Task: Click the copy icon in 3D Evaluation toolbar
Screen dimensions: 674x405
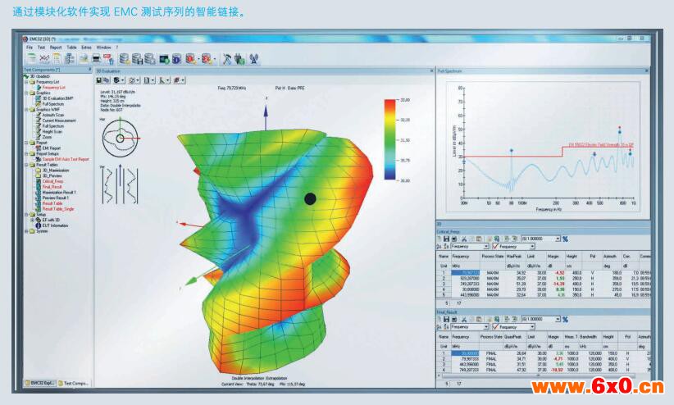Action: [x=105, y=80]
